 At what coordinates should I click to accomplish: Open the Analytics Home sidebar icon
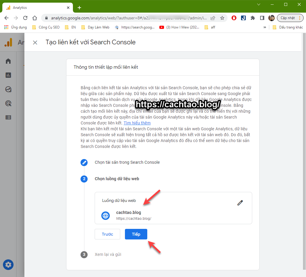click(x=8, y=61)
